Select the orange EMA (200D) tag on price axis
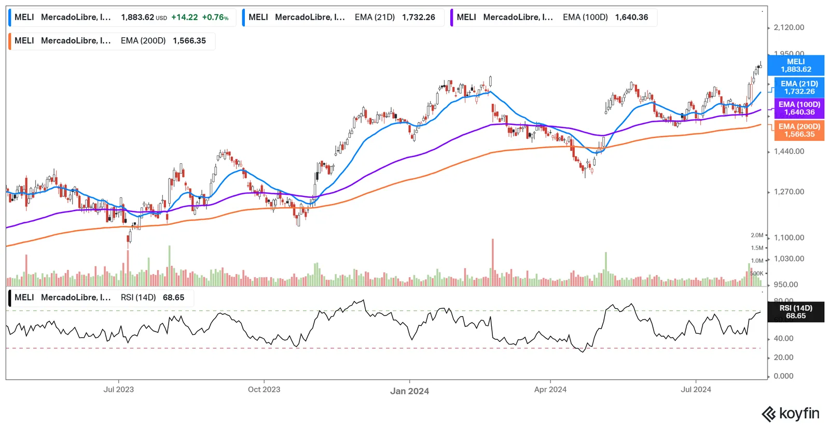 coord(799,131)
